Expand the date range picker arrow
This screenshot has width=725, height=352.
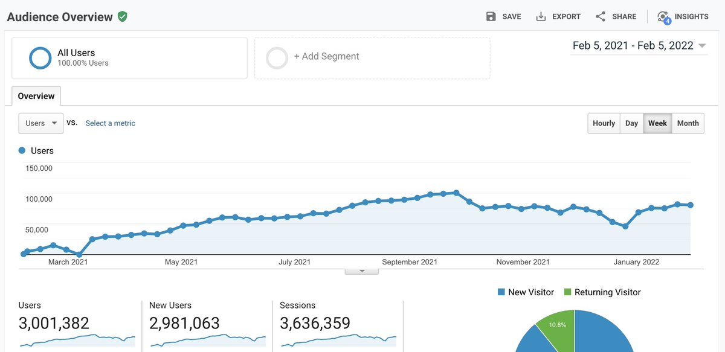tap(702, 46)
